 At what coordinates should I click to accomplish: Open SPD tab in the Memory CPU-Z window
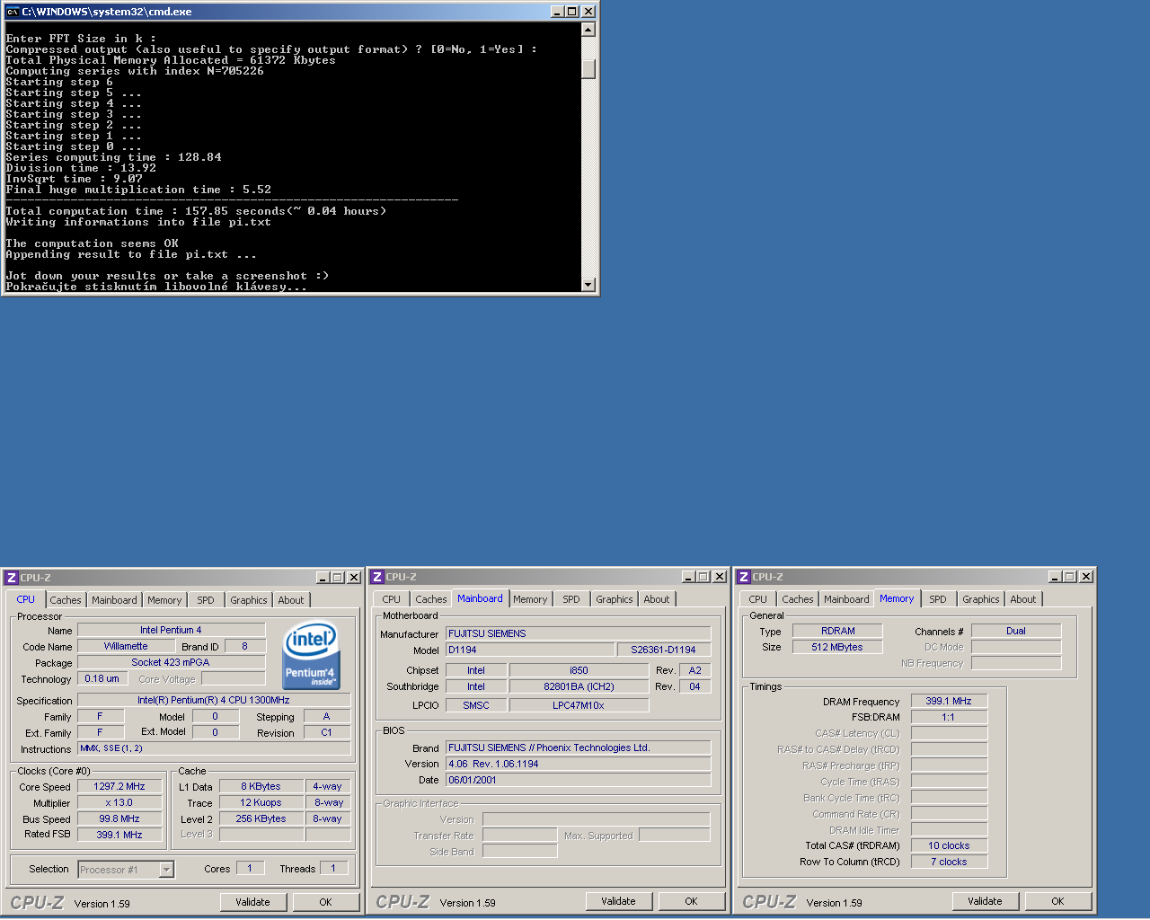click(x=938, y=599)
